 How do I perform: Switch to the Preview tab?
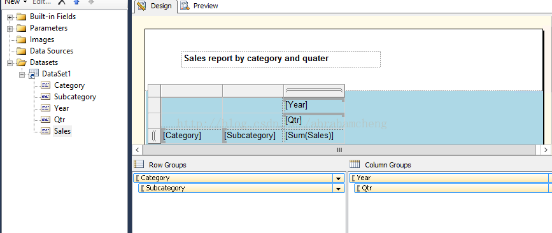(199, 6)
